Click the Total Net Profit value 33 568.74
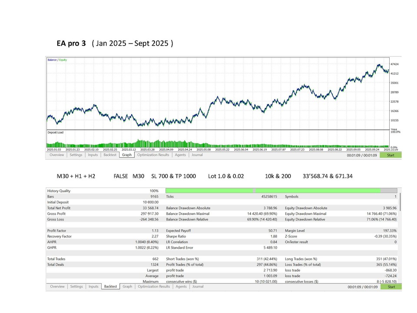 150,208
